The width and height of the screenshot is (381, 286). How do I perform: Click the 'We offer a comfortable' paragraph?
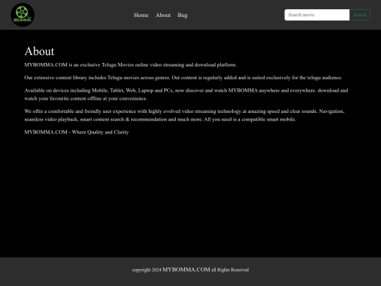(x=184, y=115)
